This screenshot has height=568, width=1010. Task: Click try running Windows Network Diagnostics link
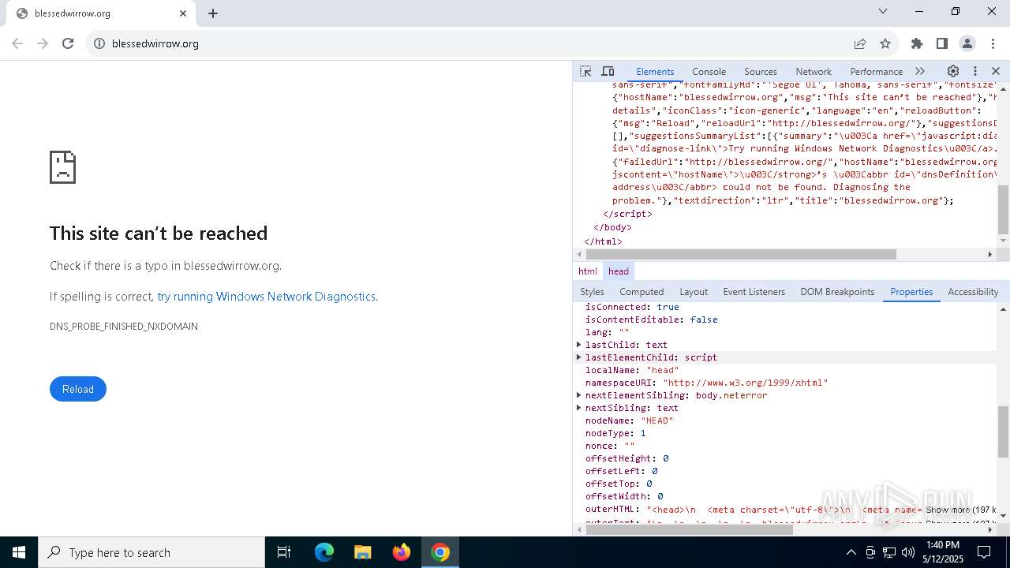(266, 297)
